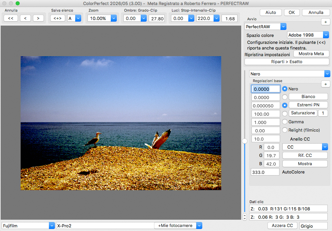The height and width of the screenshot is (231, 332).
Task: Select the Saturazione radio button
Action: point(285,114)
